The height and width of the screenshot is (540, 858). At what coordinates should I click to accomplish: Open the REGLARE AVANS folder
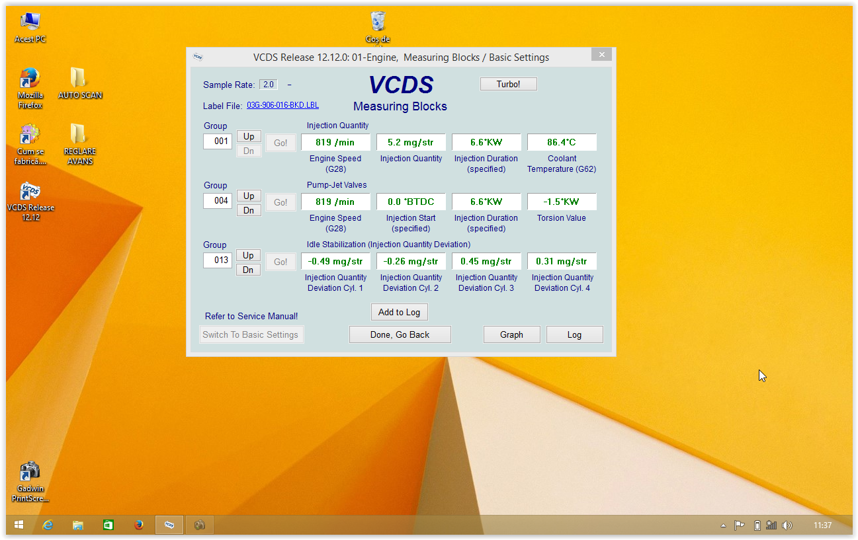(79, 135)
